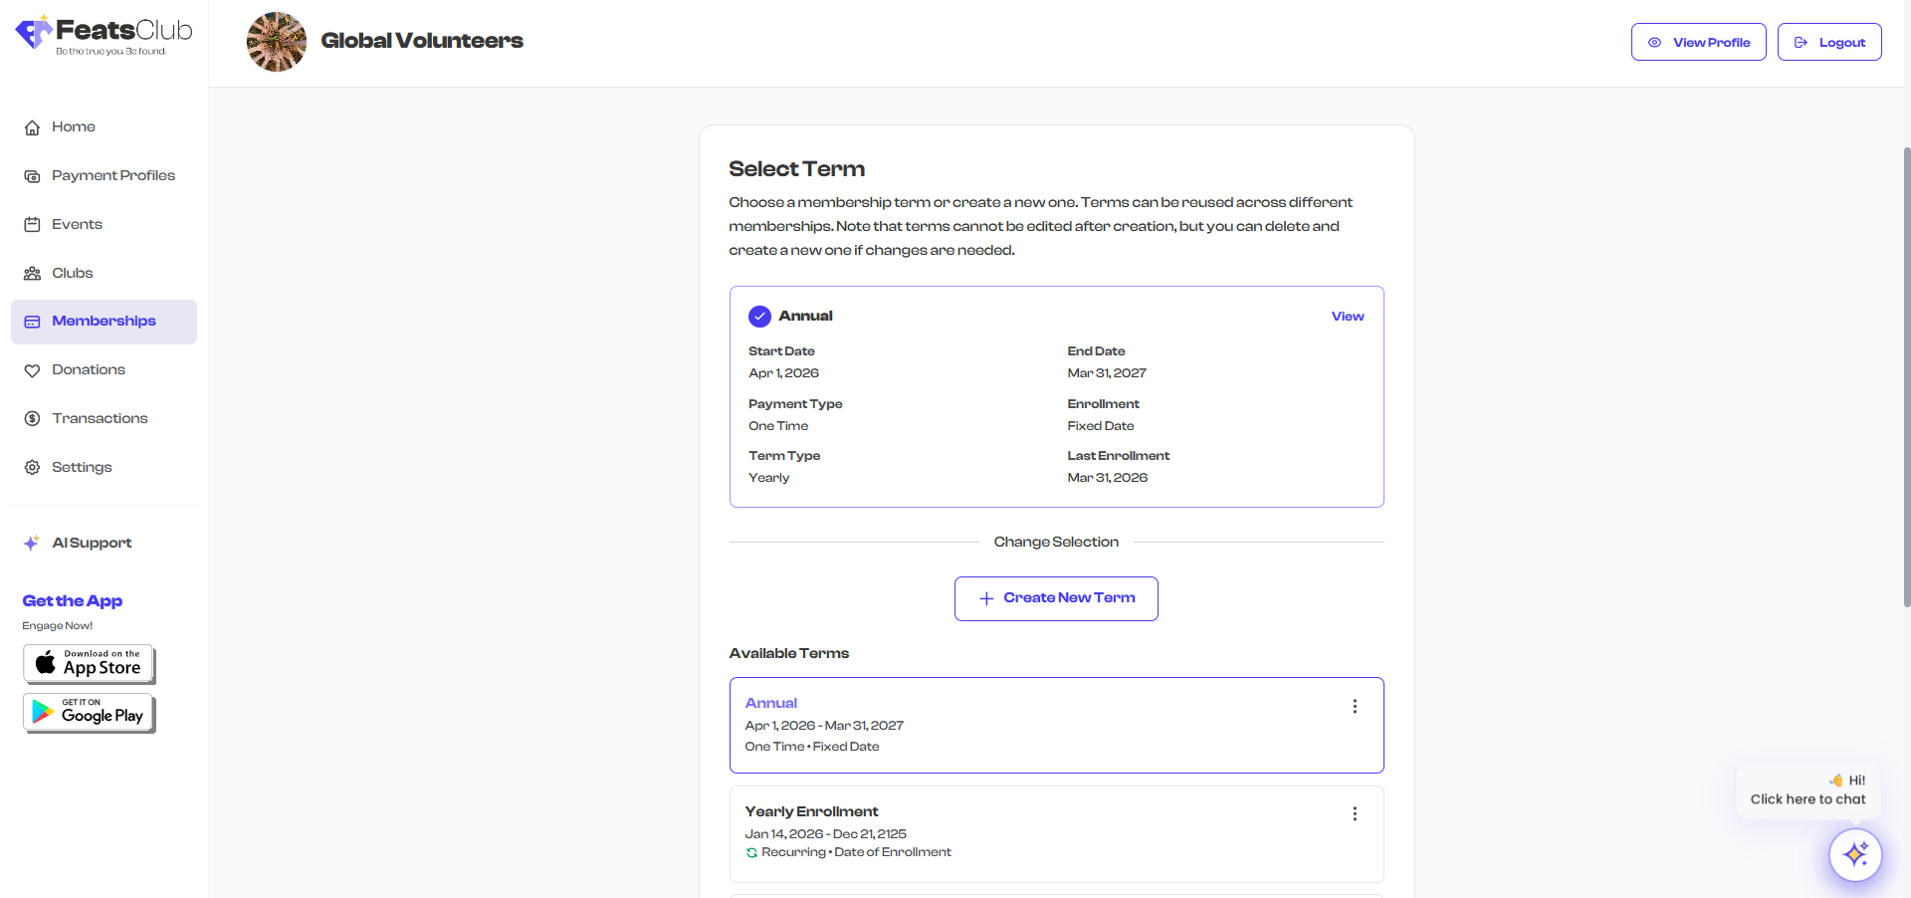Click the Donations heart icon

coord(32,370)
